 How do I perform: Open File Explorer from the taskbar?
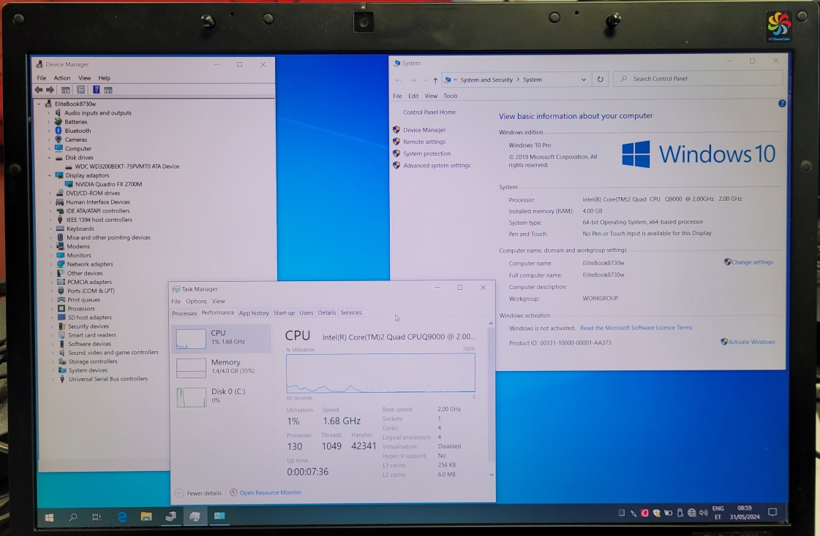[x=146, y=516]
